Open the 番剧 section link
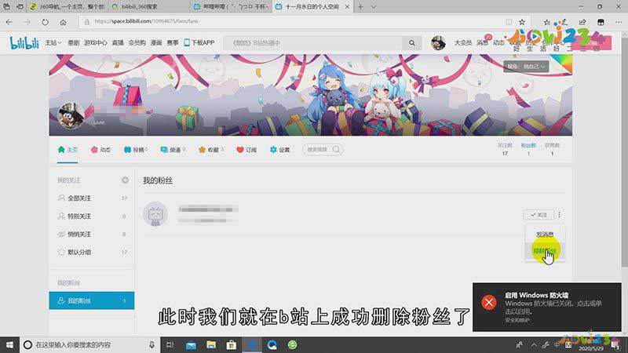The width and height of the screenshot is (628, 353). (x=74, y=42)
